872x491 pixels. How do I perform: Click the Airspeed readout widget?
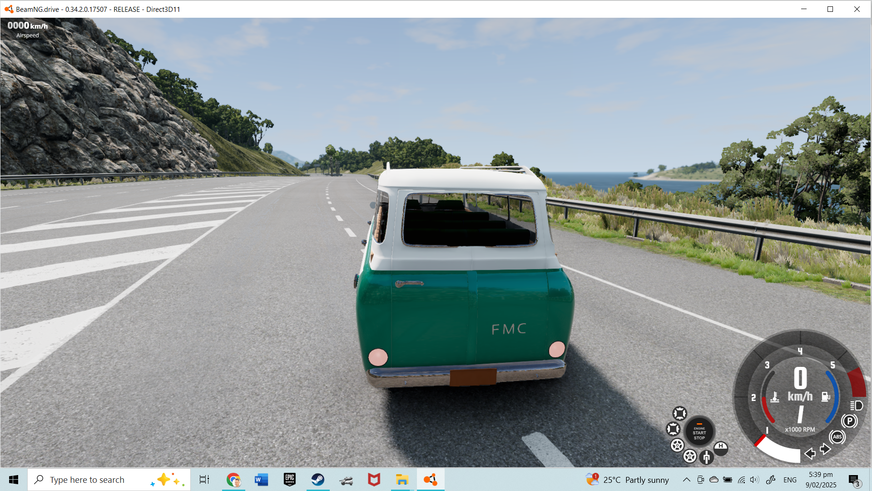tap(28, 29)
